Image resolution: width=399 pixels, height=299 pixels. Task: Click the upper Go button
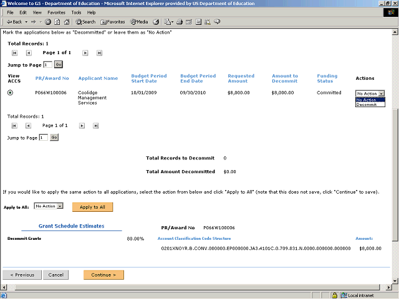coord(59,65)
